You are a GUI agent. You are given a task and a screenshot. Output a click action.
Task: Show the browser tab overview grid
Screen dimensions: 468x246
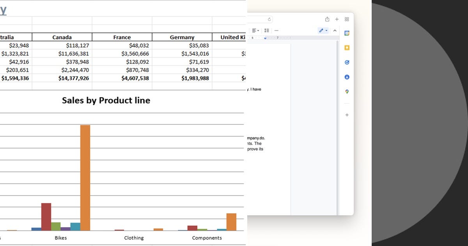[x=347, y=19]
